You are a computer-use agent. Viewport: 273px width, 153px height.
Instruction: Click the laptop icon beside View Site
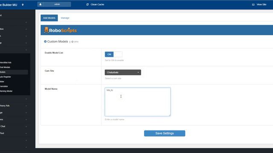253,5
